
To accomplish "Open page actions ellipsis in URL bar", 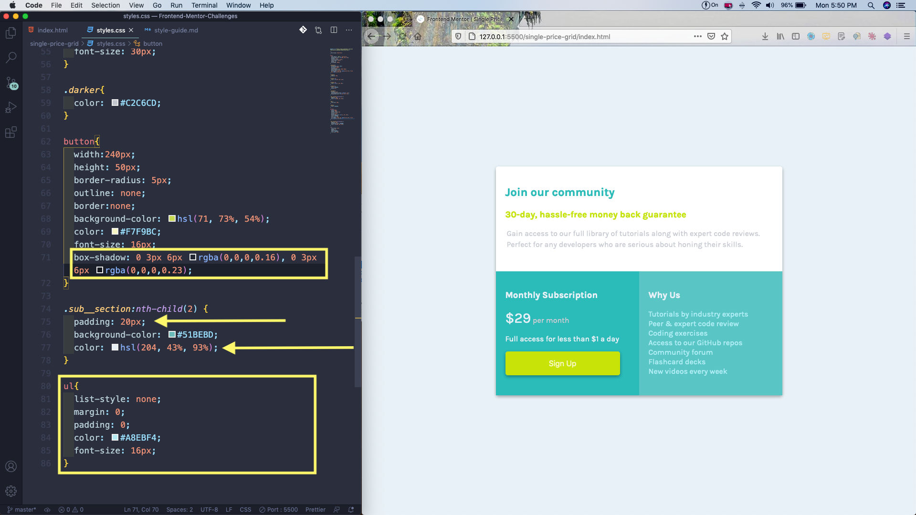I will click(698, 36).
